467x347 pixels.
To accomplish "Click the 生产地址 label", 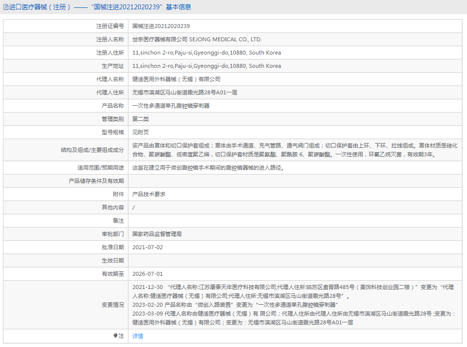I will 113,66.
